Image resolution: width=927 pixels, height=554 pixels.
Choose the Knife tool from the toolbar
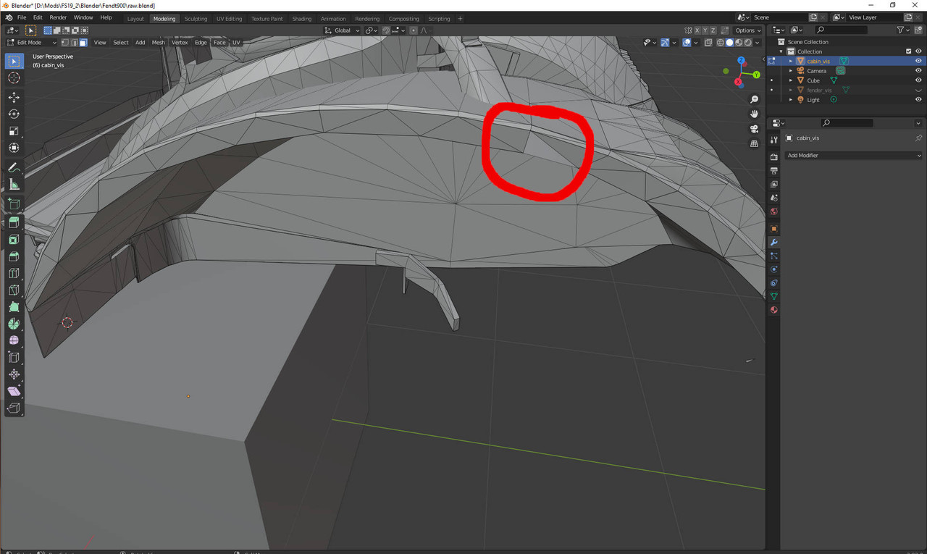tap(13, 290)
